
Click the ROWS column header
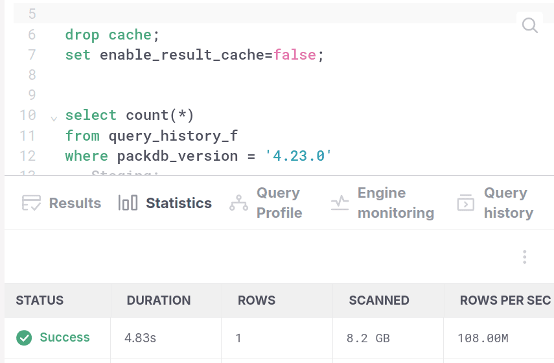coord(257,300)
